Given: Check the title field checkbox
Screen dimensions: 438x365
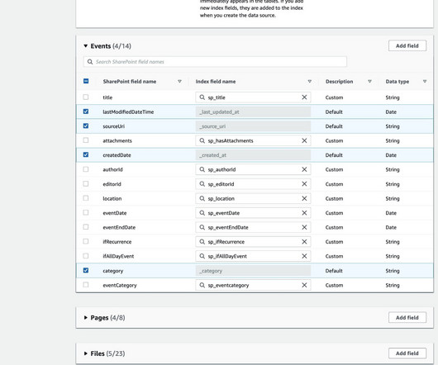Looking at the screenshot, I should coord(86,97).
